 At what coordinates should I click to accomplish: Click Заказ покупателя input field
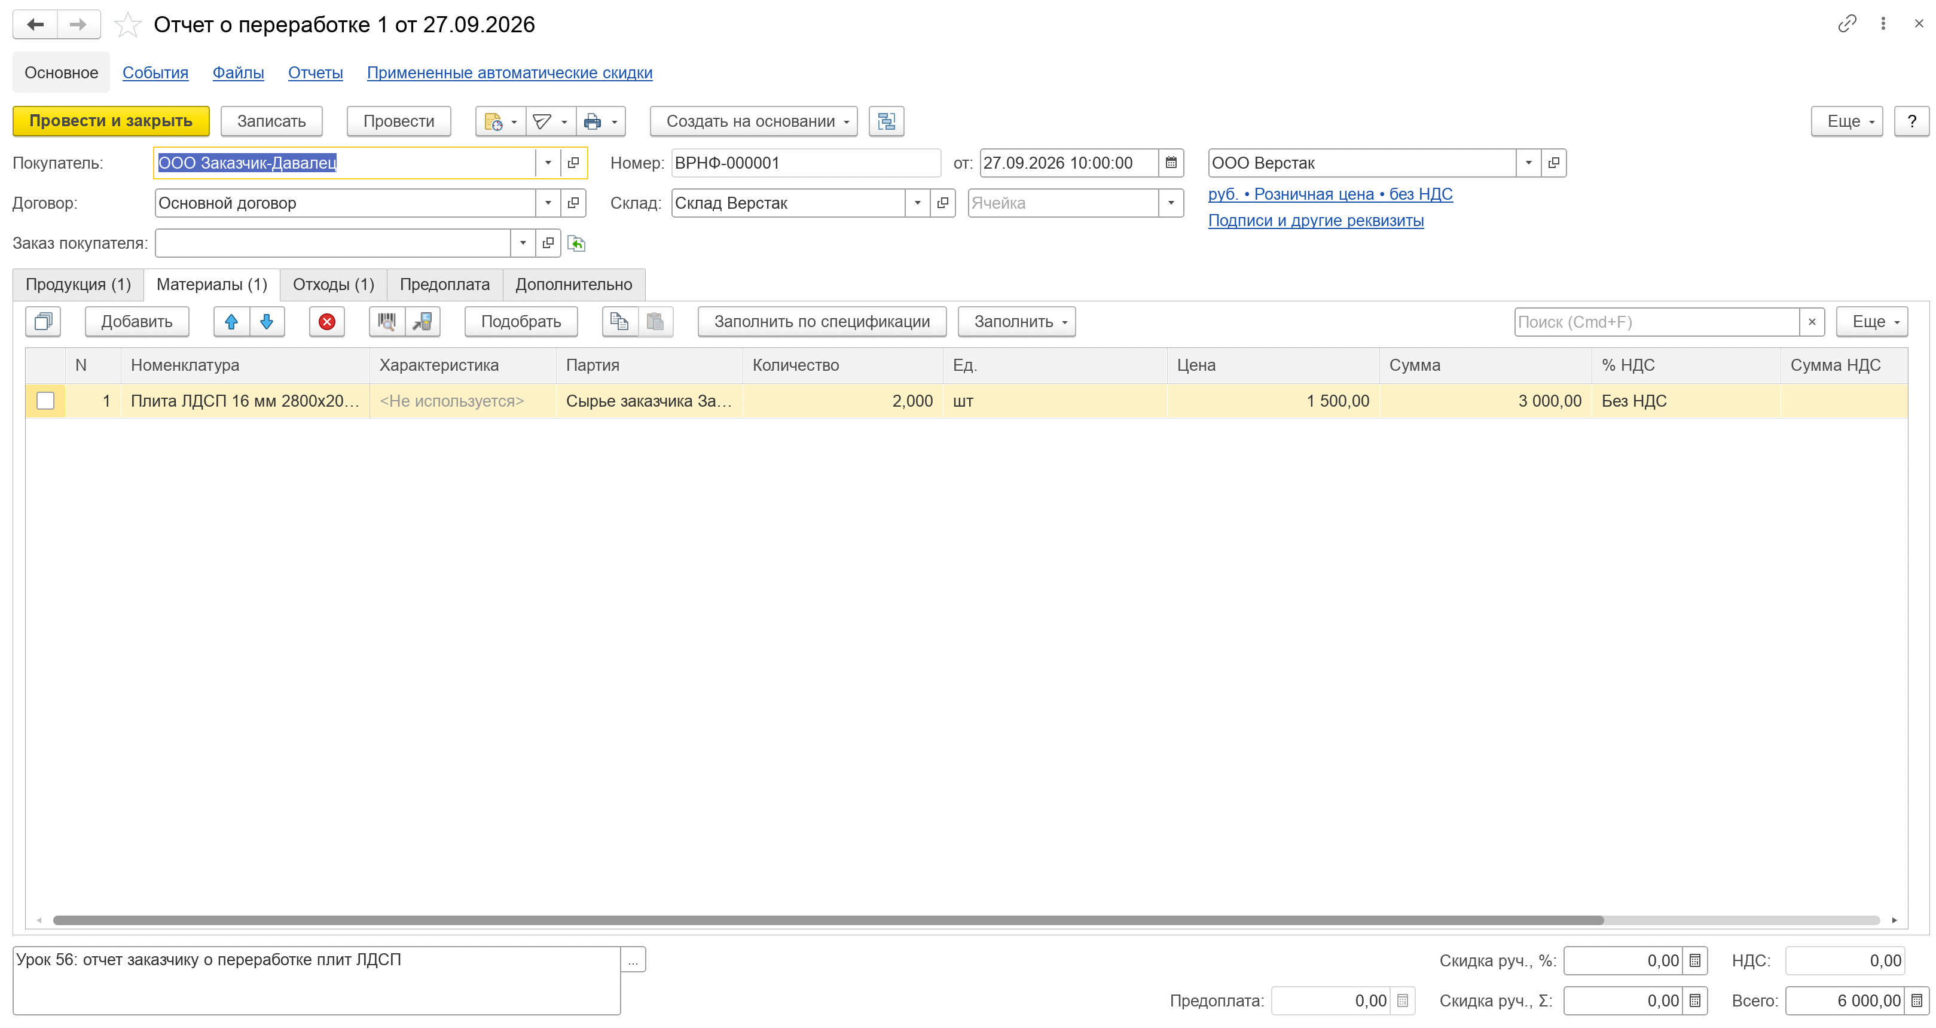tap(333, 243)
